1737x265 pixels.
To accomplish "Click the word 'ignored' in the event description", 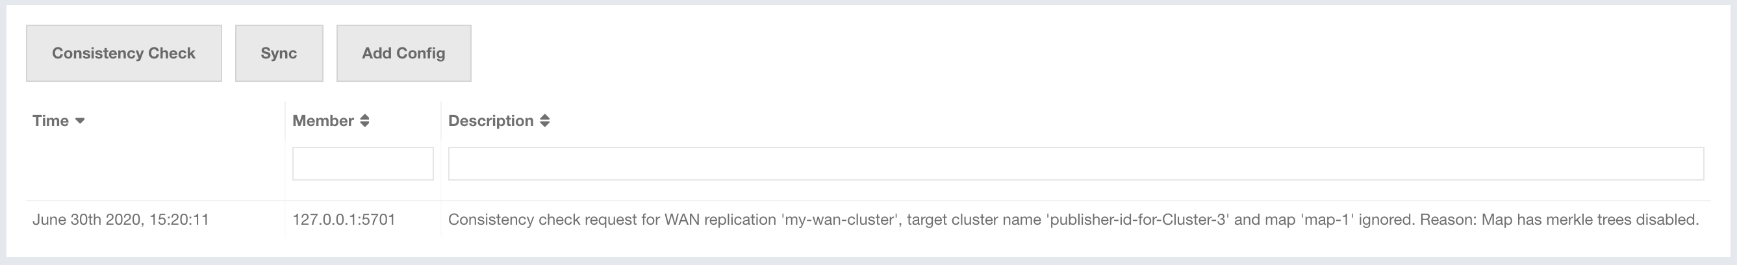I will [x=1387, y=220].
